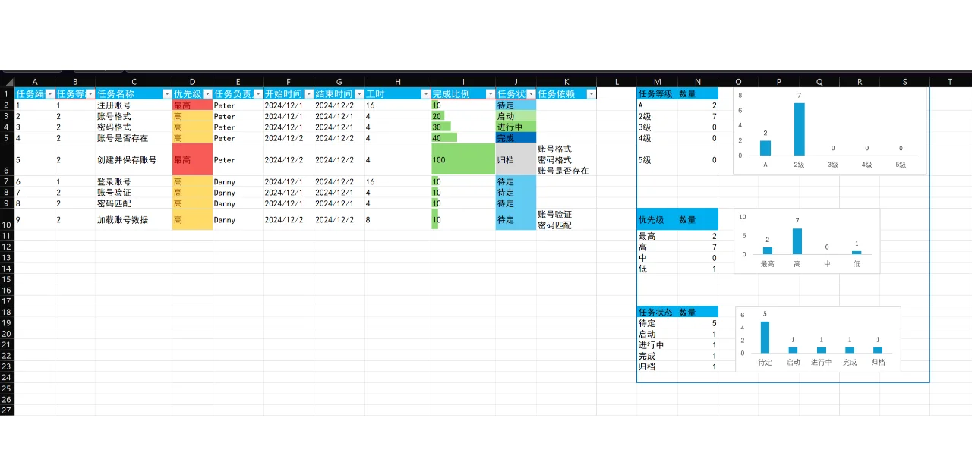Select the task status bar chart
The height and width of the screenshot is (462, 972).
[x=818, y=339]
